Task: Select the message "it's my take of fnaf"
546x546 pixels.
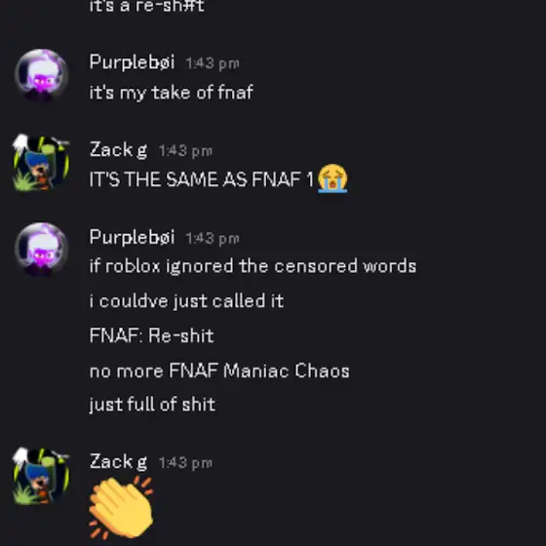Action: coord(171,93)
